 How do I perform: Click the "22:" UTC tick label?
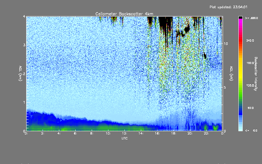pos(206,133)
